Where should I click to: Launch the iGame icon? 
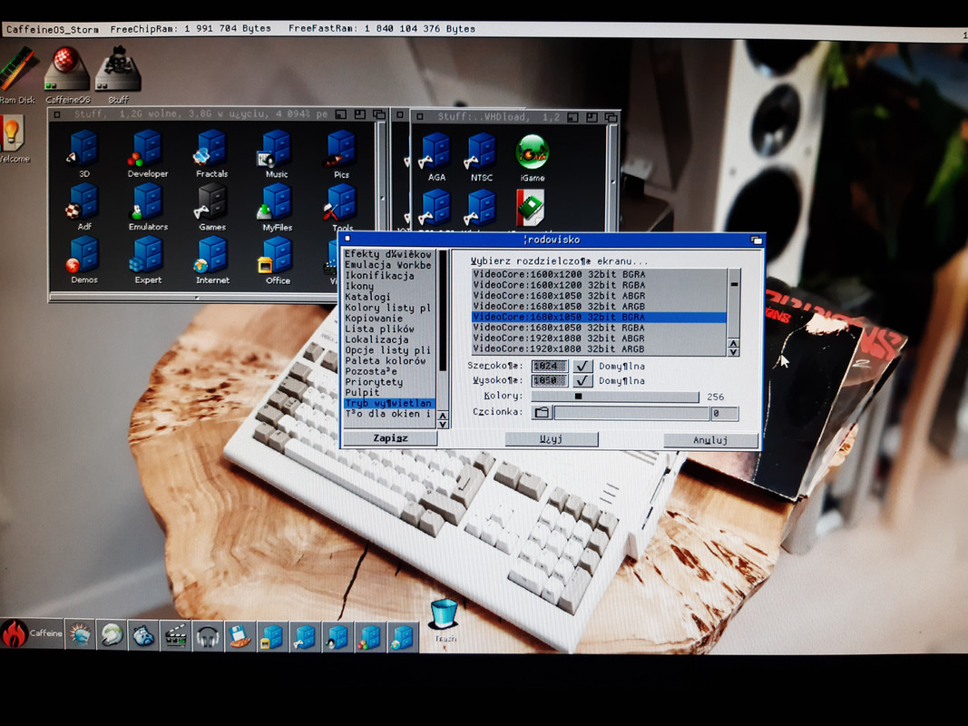point(533,152)
